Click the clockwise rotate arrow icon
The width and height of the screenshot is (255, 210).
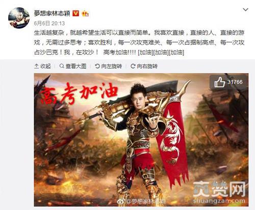pyautogui.click(x=133, y=66)
